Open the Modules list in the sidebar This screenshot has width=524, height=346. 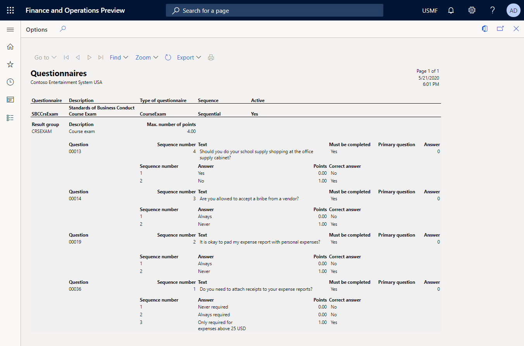click(10, 118)
